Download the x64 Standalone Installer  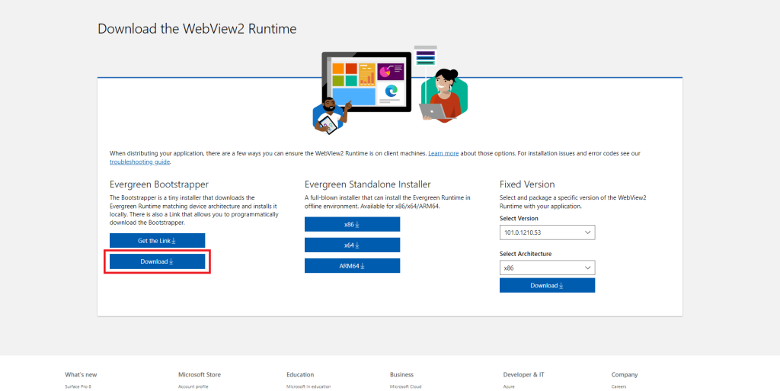pyautogui.click(x=352, y=245)
